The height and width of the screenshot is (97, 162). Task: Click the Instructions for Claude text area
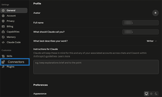pyautogui.click(x=96, y=67)
